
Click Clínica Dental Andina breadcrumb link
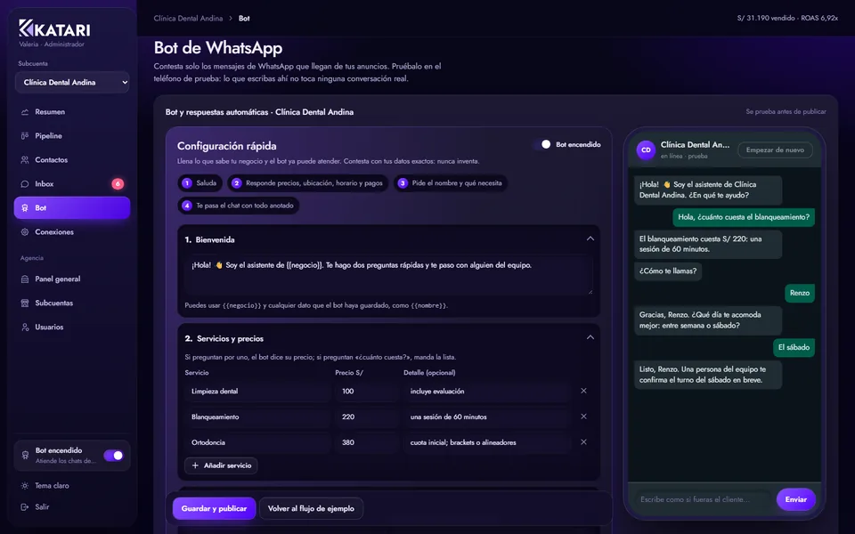pyautogui.click(x=188, y=19)
